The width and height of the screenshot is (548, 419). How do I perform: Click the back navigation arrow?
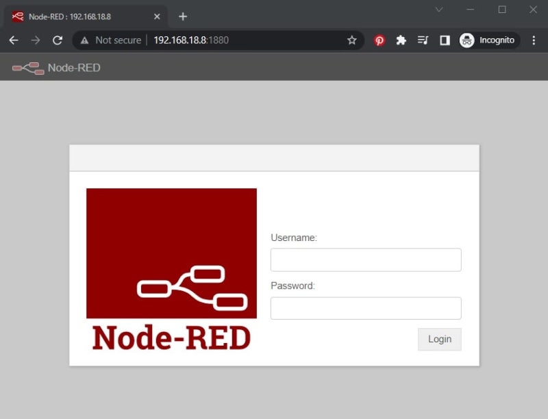click(x=14, y=40)
